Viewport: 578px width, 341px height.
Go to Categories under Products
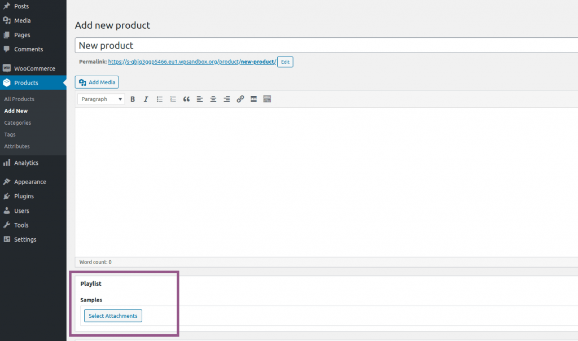17,123
